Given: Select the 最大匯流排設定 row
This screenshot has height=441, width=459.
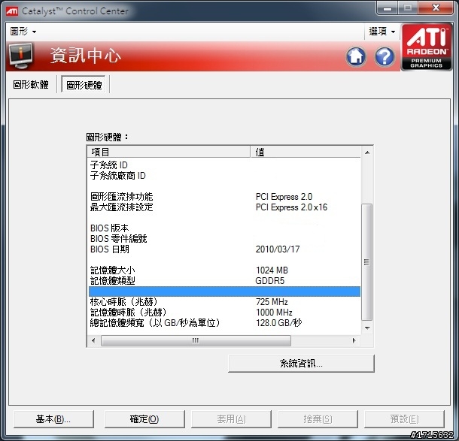Looking at the screenshot, I should point(224,207).
